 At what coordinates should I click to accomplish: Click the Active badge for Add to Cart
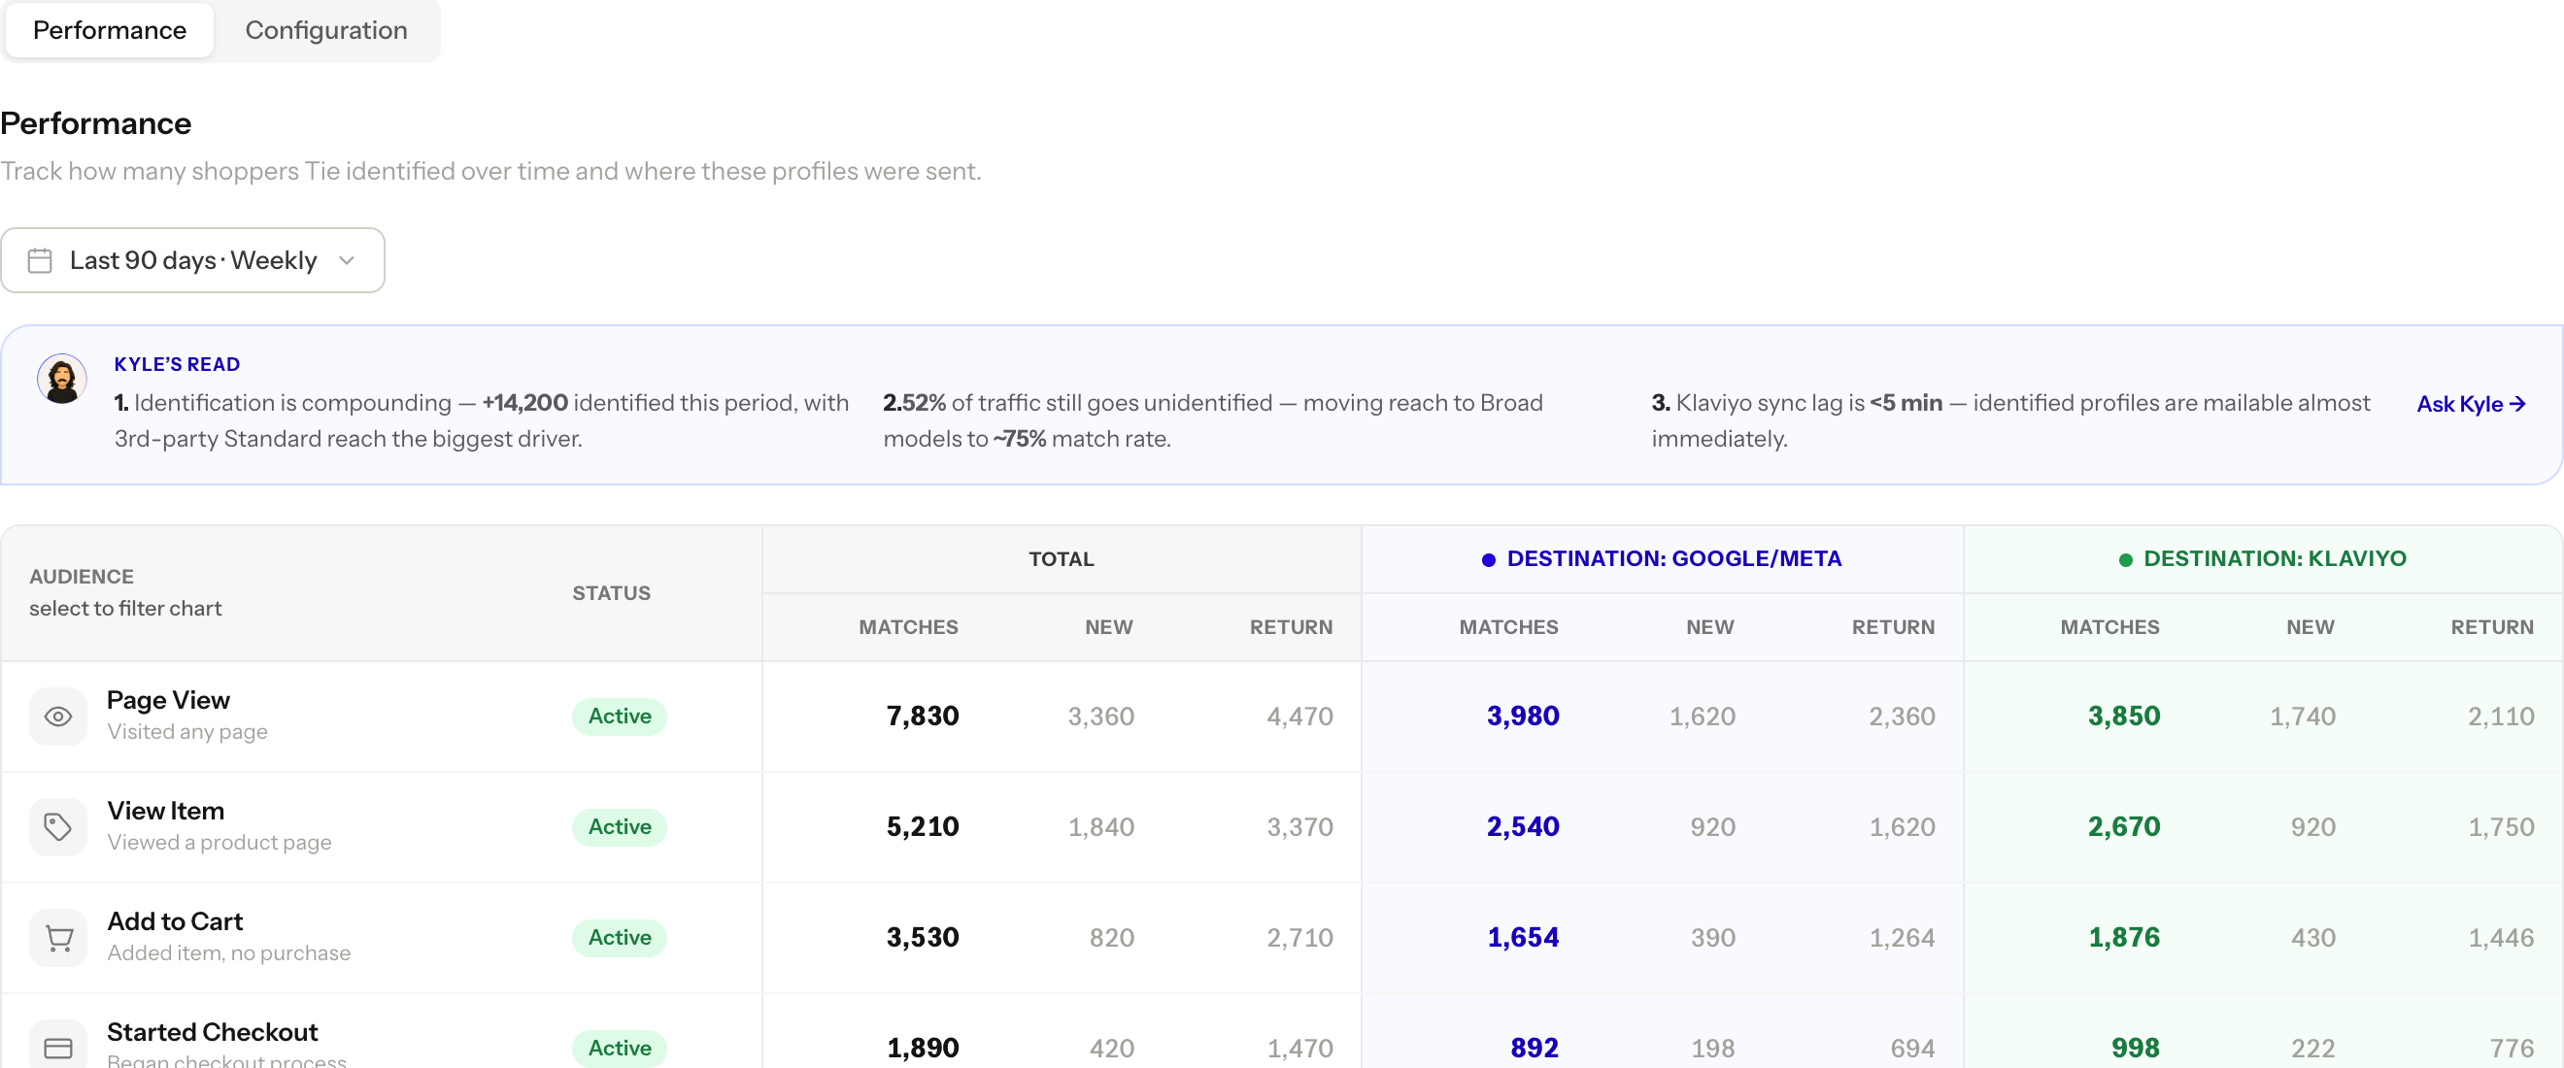[x=619, y=937]
